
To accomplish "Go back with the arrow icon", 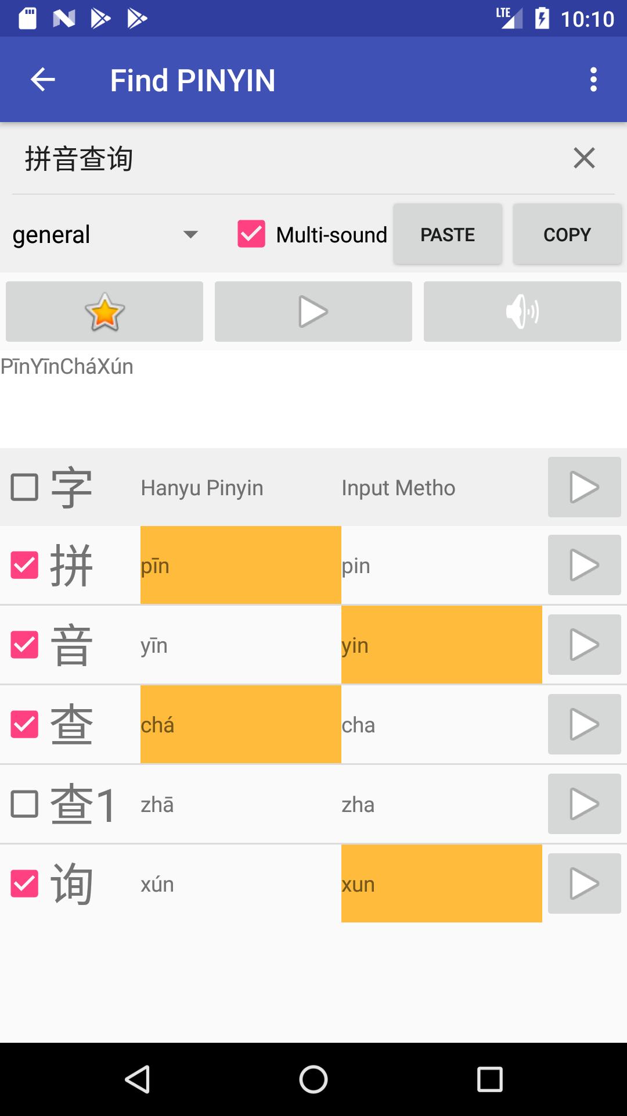I will tap(43, 80).
